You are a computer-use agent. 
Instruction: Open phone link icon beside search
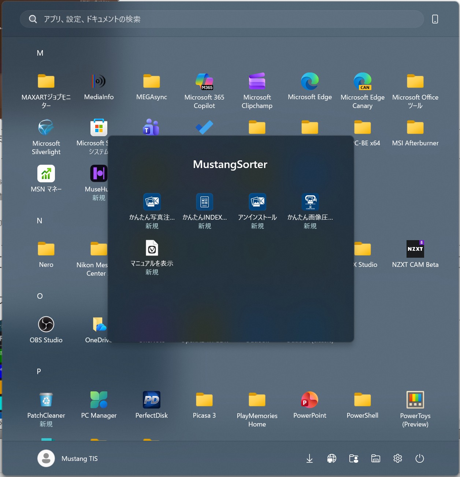pyautogui.click(x=435, y=19)
